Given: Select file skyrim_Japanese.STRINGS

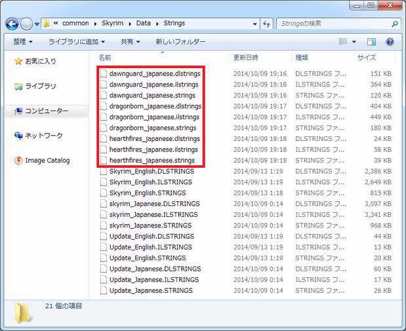Looking at the screenshot, I should coord(150,225).
